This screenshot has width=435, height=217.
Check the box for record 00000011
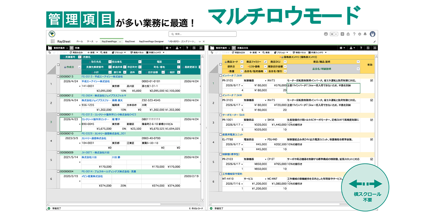coord(58,114)
